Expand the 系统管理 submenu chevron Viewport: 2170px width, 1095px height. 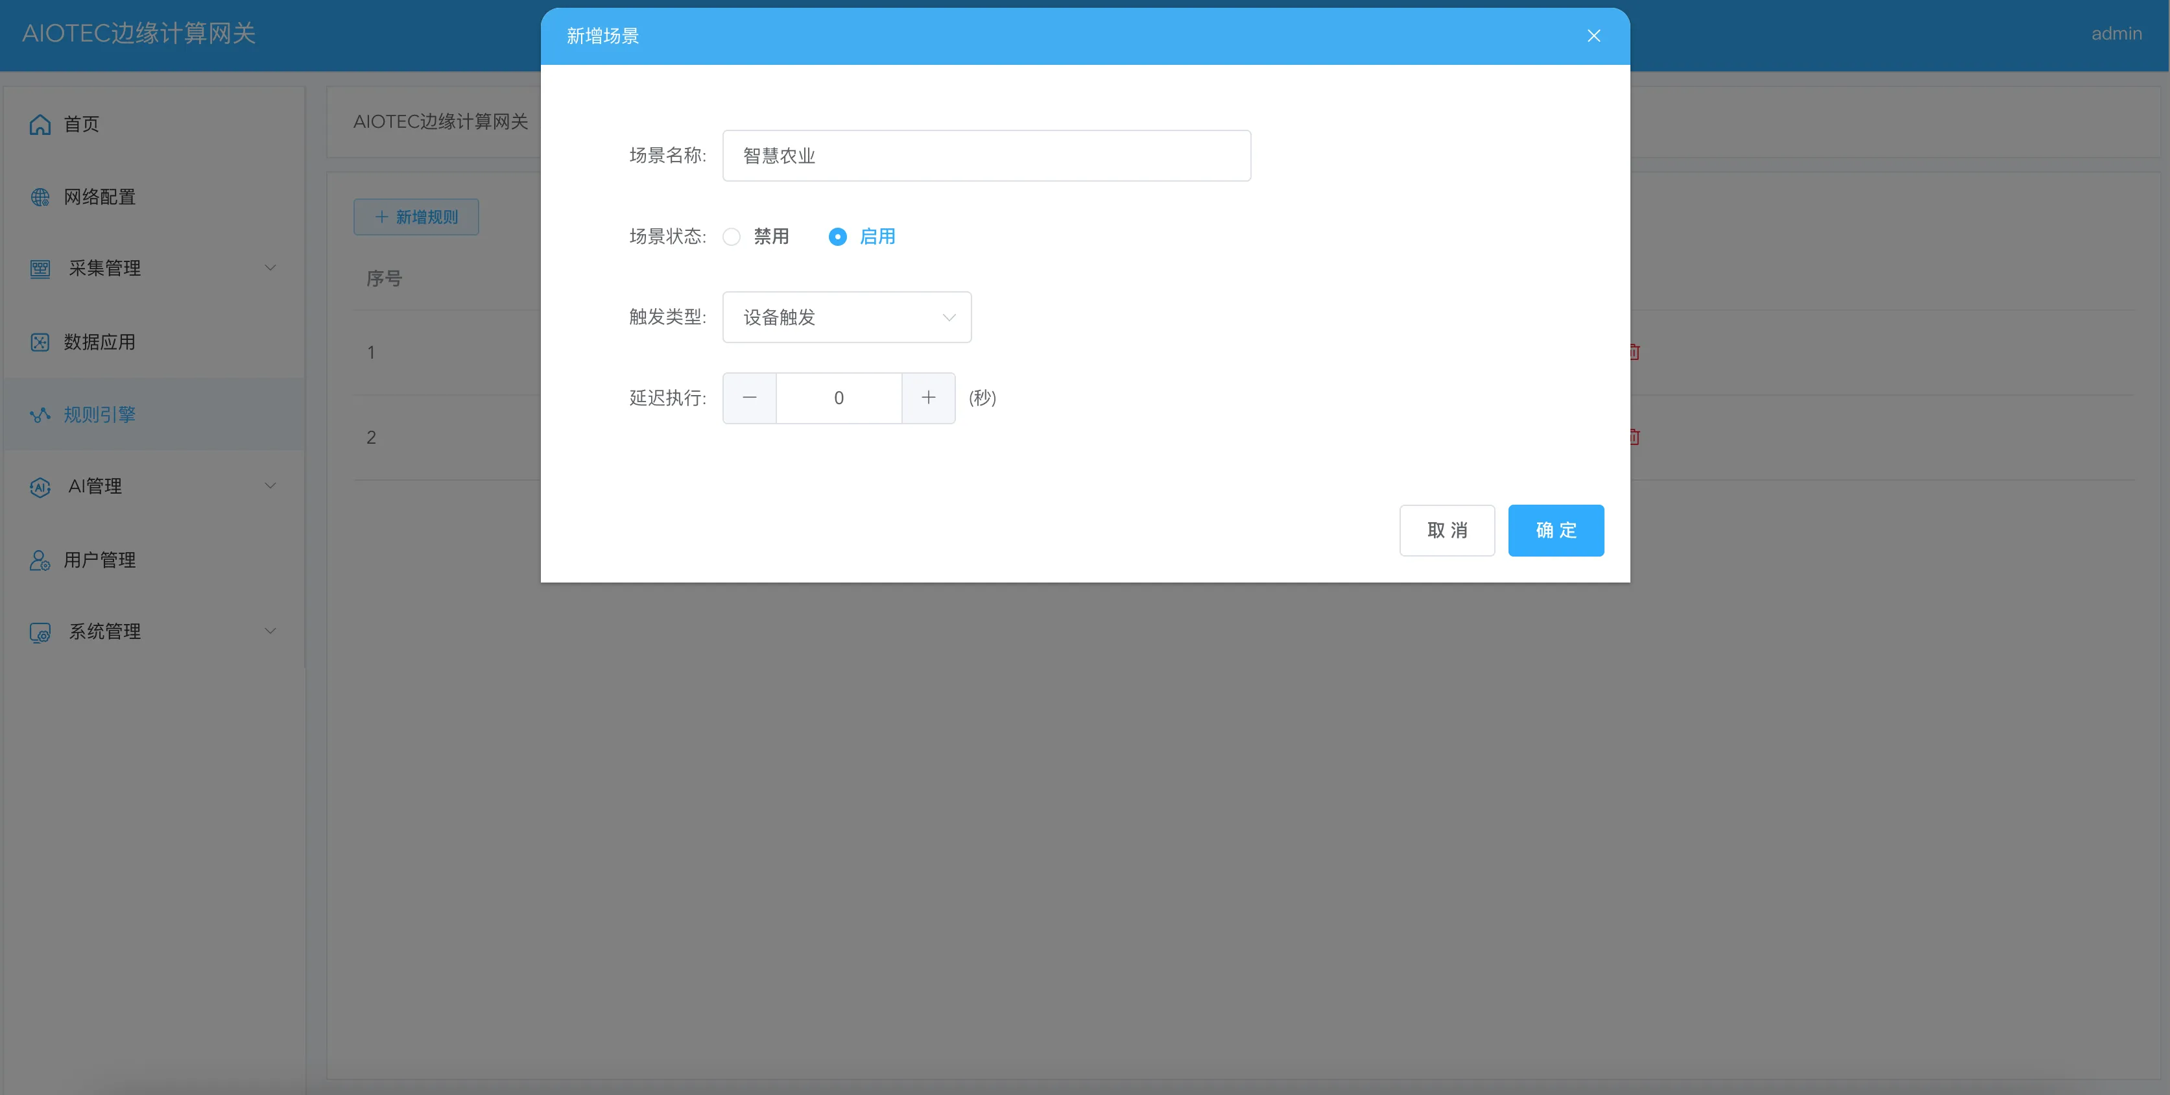(x=270, y=631)
